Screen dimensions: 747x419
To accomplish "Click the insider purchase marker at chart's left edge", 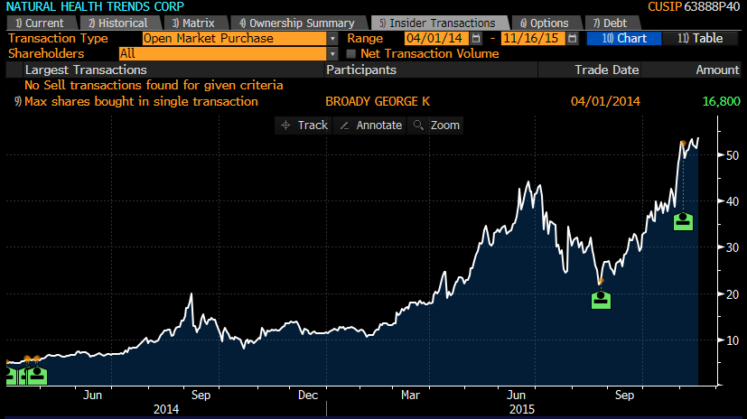I will click(x=11, y=375).
